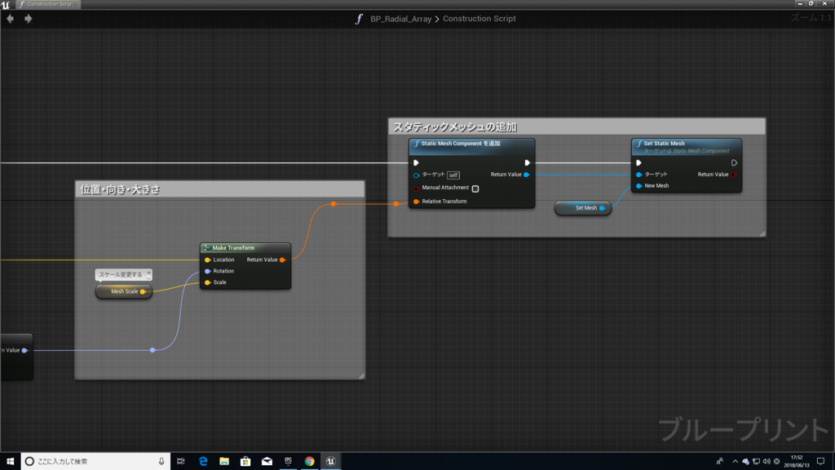Open the Action Center notifications
The width and height of the screenshot is (835, 470).
[820, 462]
